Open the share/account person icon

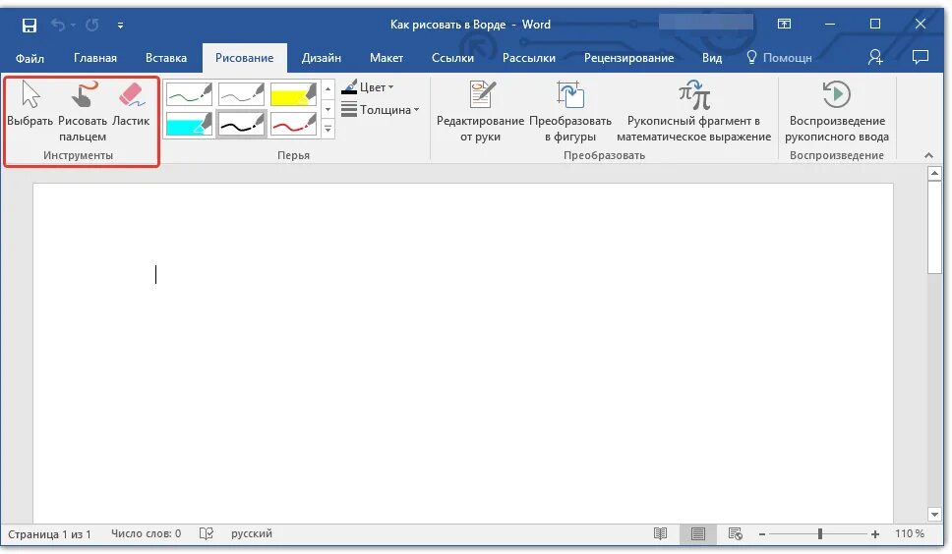(x=875, y=58)
